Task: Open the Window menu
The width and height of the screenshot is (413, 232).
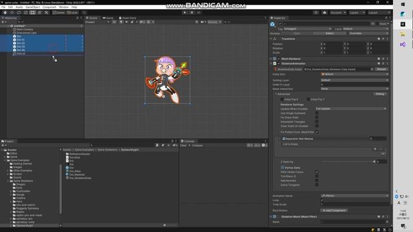Action: pos(63,7)
